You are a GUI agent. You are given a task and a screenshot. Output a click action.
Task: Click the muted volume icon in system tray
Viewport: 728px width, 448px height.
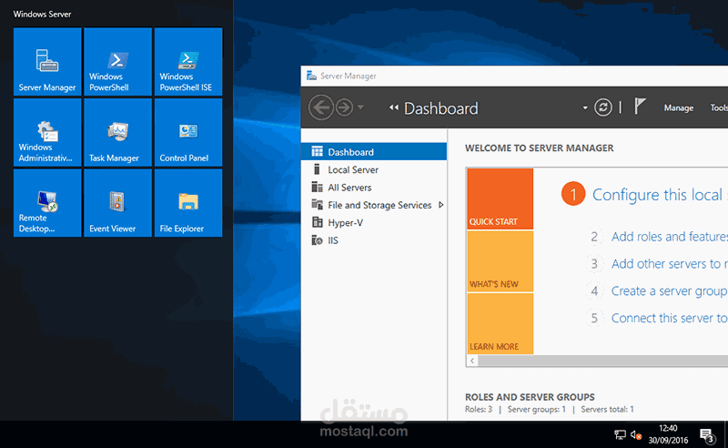tap(636, 435)
